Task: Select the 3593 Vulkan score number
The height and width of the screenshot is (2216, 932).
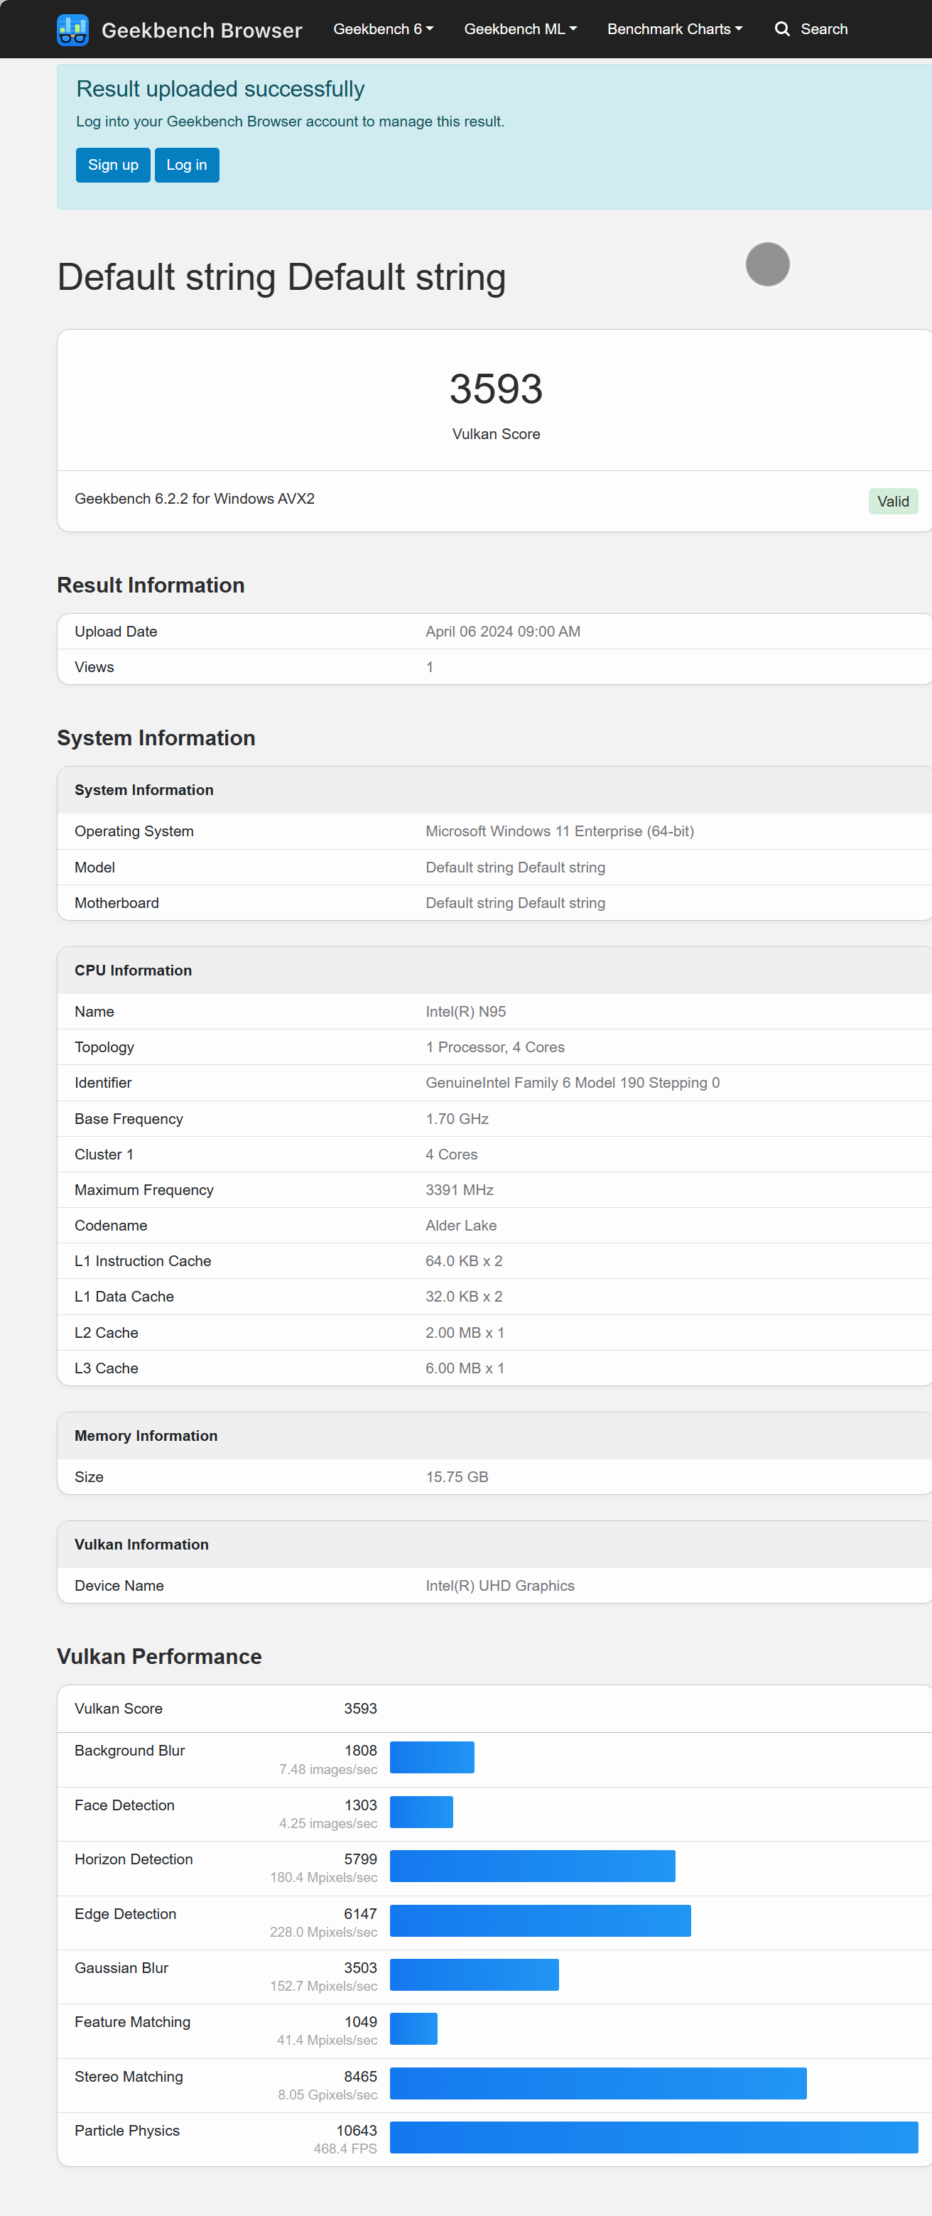Action: (496, 389)
